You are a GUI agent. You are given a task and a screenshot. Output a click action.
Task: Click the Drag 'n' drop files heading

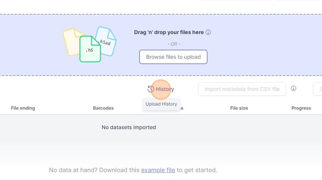pos(169,32)
